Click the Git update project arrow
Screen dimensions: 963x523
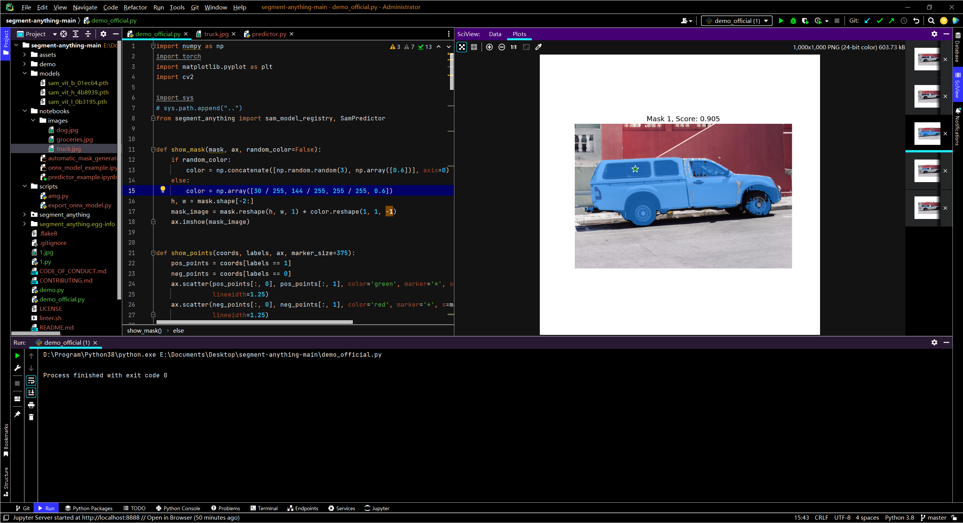click(867, 21)
